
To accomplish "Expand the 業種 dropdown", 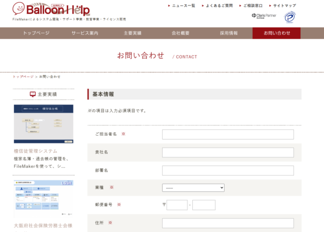I will coord(193,188).
